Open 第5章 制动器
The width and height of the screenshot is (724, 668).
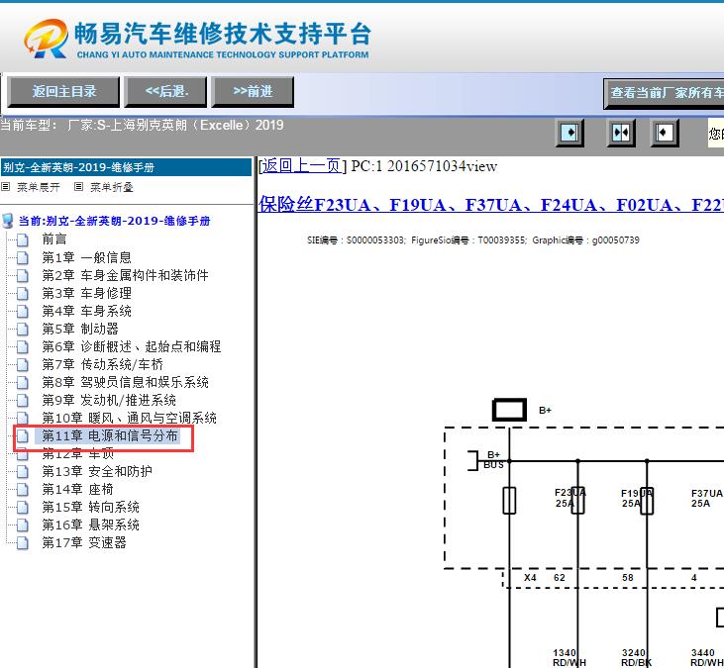click(x=80, y=329)
